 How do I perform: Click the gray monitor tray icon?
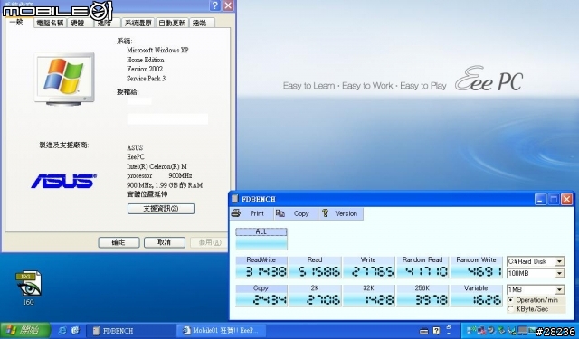pyautogui.click(x=522, y=330)
